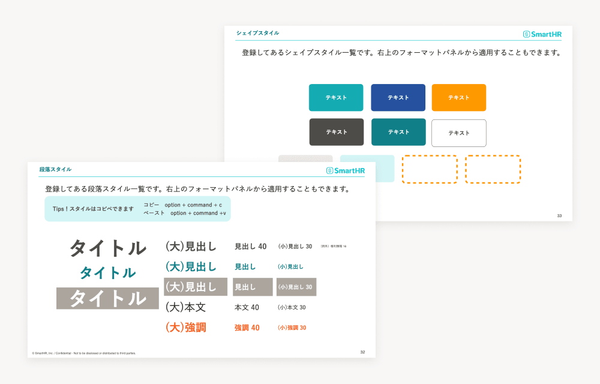This screenshot has height=384, width=600.
Task: Click the 本文 40 text sample
Action: 247,308
